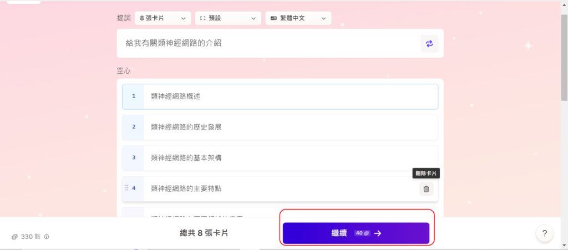The height and width of the screenshot is (250, 568).
Task: Select the 類神經網路概述 outline card
Action: 288,96
